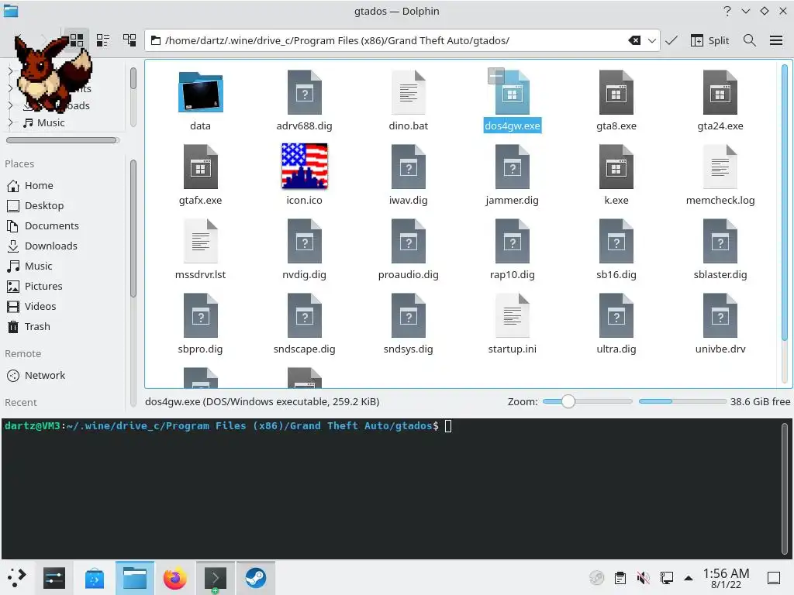794x595 pixels.
Task: Expand the Downloads folder tree node
Action: point(11,105)
